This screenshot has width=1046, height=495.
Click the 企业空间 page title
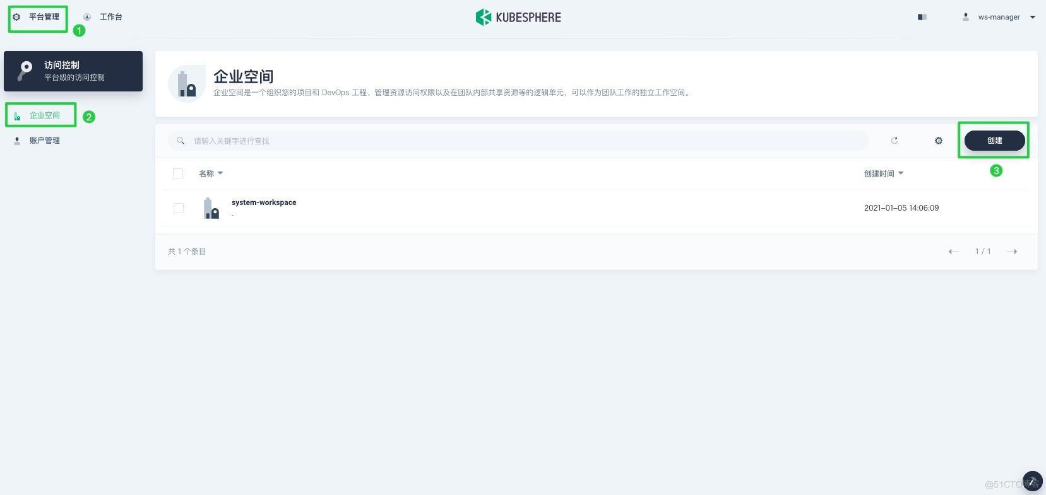pos(244,76)
